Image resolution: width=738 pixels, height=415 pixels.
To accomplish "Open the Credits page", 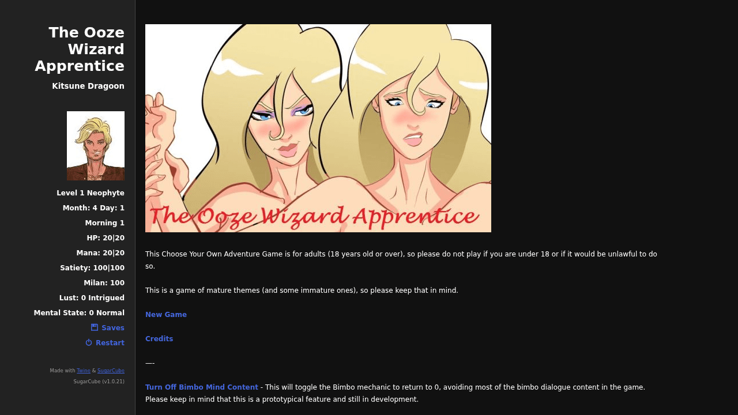I will click(159, 339).
